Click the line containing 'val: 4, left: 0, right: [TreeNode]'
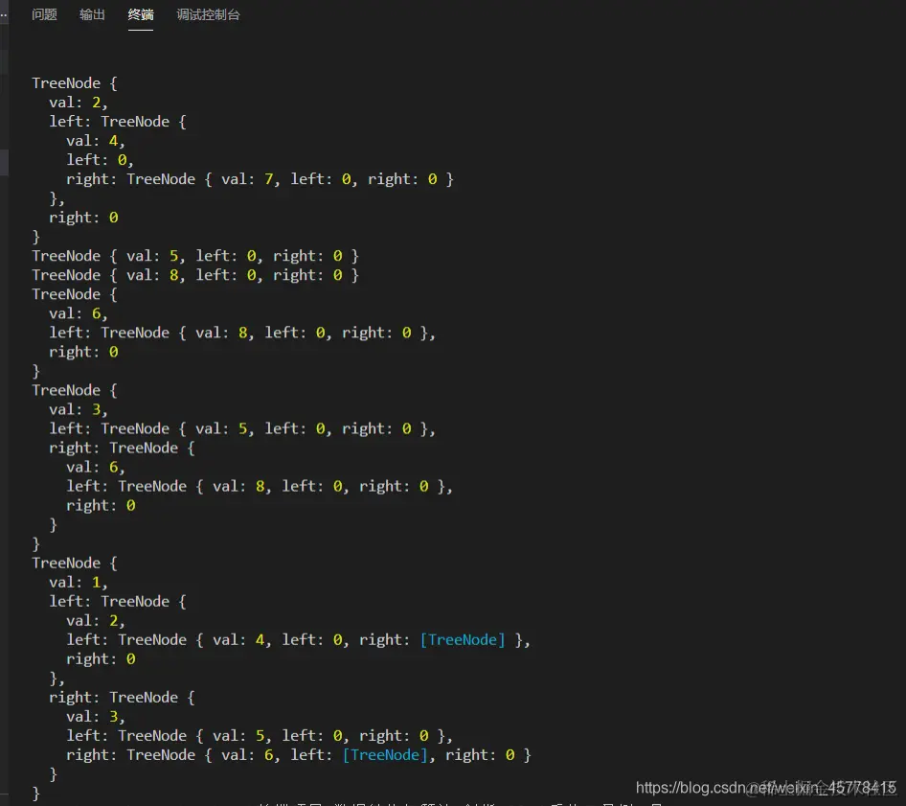Image resolution: width=906 pixels, height=806 pixels. coord(298,639)
